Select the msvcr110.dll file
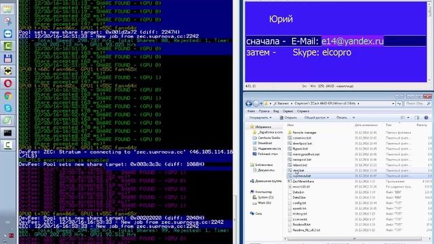The height and width of the screenshot is (244, 434). (x=301, y=187)
